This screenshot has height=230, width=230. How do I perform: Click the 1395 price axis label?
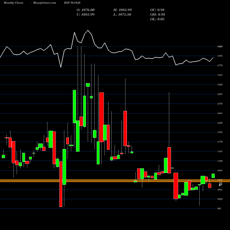coord(220,56)
